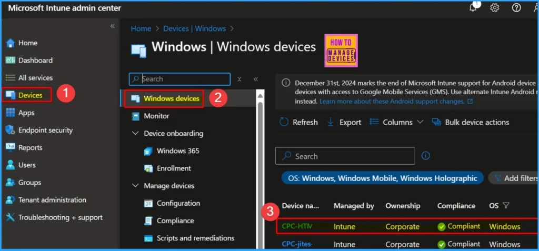The image size is (539, 251).
Task: Sort by Device name column header
Action: tap(300, 206)
